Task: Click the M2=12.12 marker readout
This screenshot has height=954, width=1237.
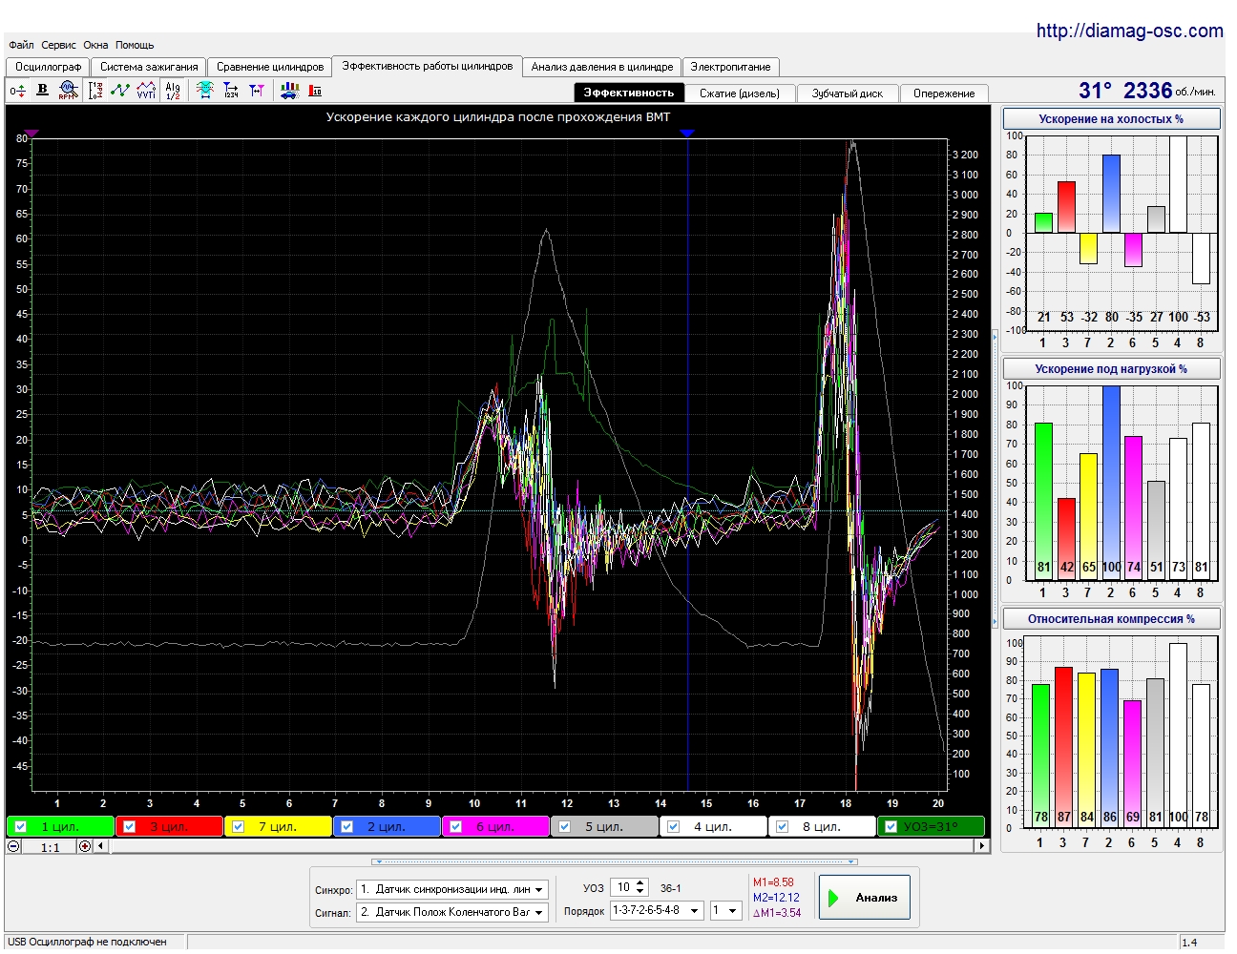Action: point(776,898)
